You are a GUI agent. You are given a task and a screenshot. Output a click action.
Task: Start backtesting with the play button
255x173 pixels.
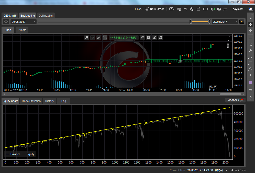[242, 22]
